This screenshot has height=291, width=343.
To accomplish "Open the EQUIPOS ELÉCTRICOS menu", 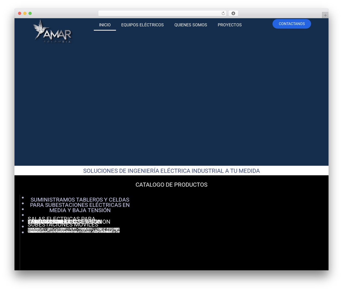I will coord(142,25).
